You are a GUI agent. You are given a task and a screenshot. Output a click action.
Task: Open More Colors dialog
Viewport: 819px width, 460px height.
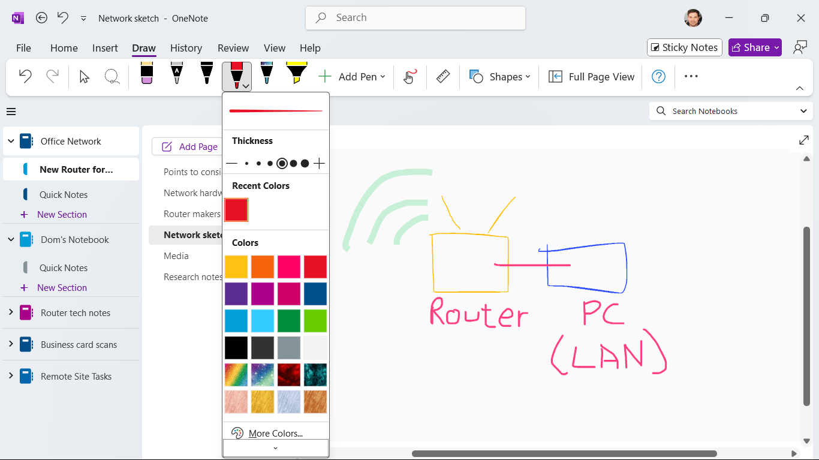(x=275, y=433)
